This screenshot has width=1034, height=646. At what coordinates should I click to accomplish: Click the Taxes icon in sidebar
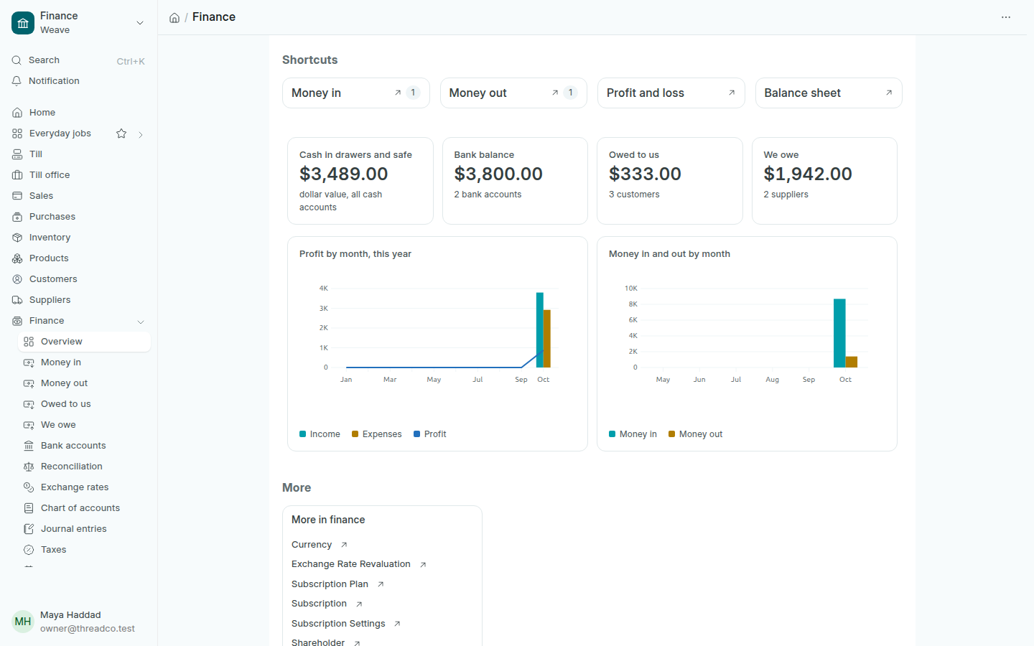pyautogui.click(x=29, y=550)
